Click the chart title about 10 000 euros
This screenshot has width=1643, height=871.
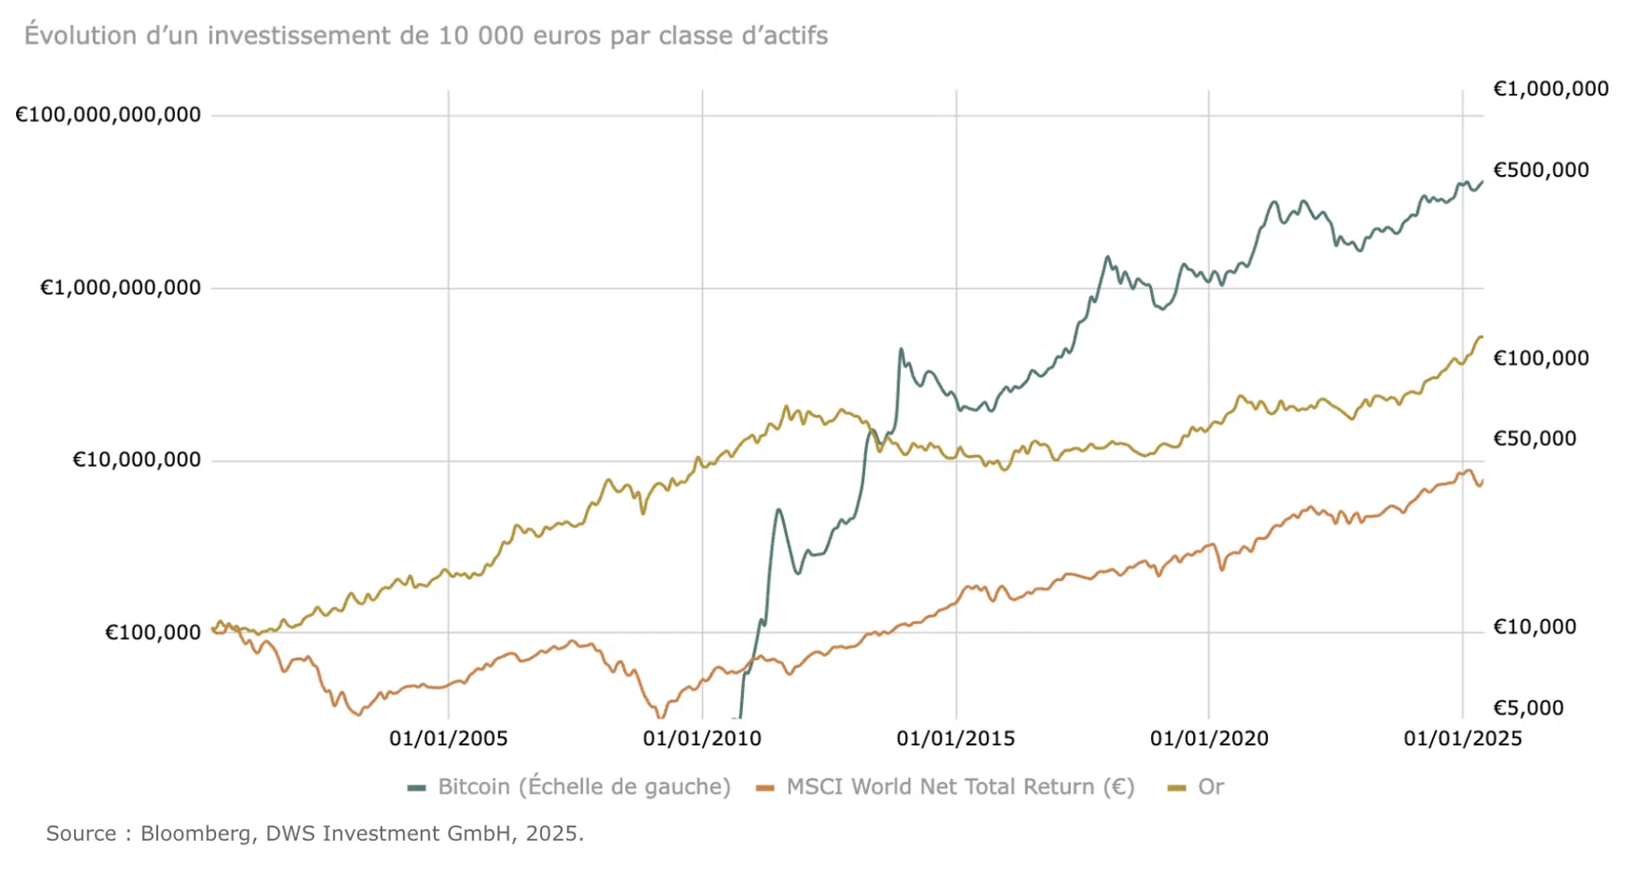click(x=426, y=36)
